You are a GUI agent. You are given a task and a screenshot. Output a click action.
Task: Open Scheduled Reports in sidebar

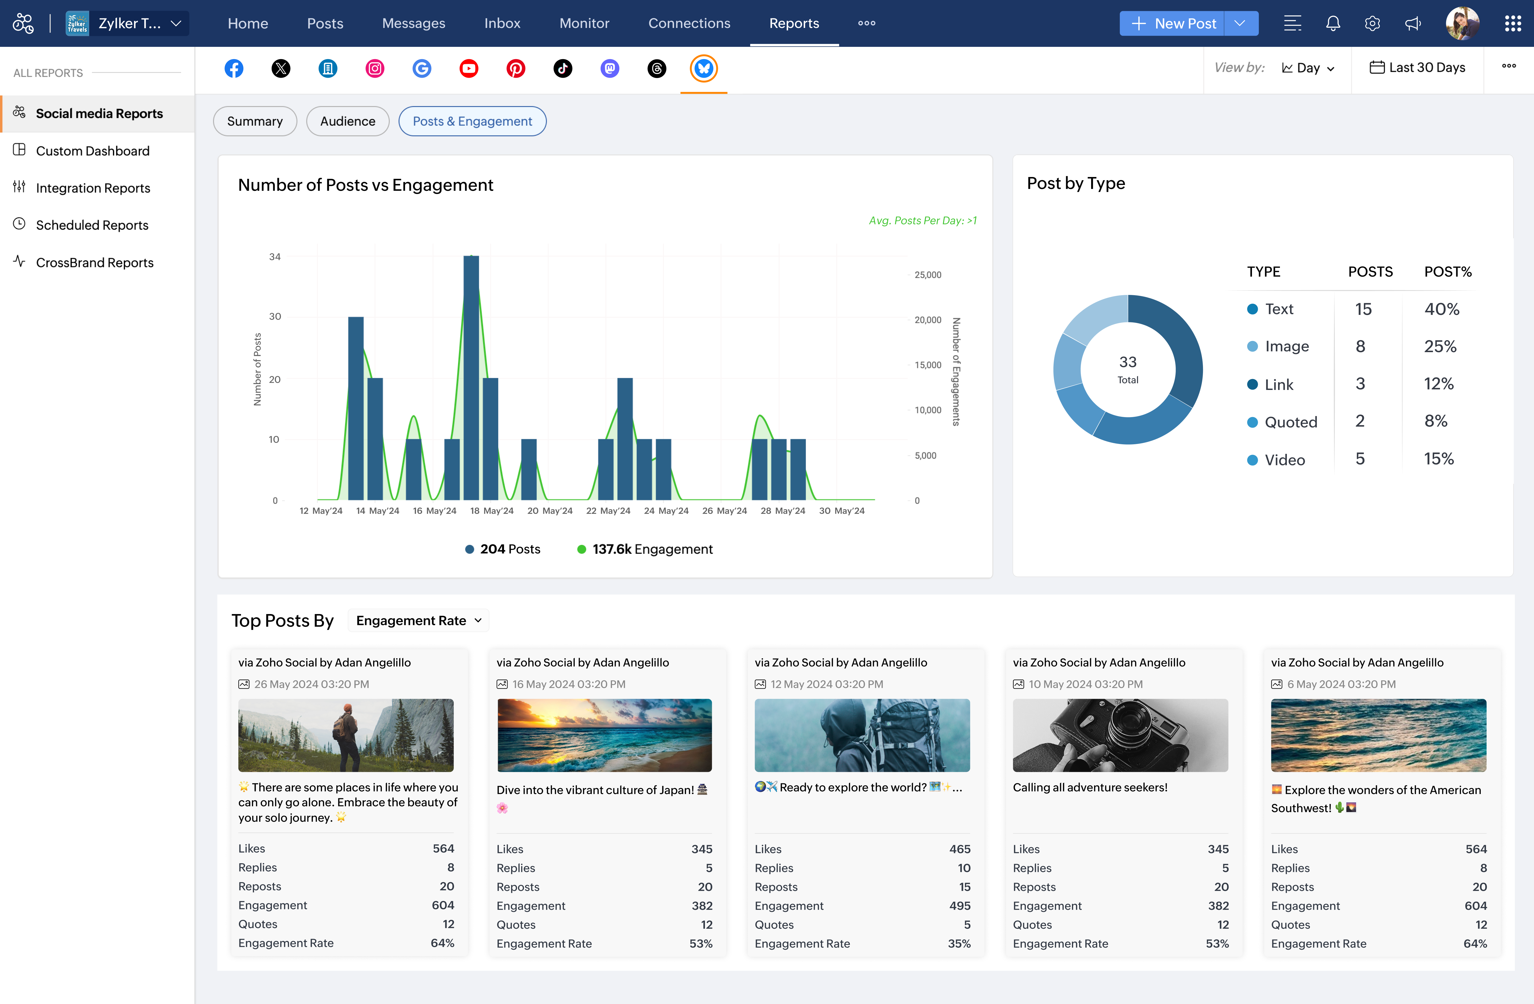click(92, 225)
